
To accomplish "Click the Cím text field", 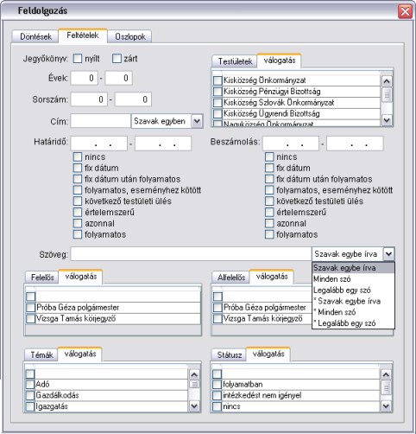I will [x=101, y=121].
